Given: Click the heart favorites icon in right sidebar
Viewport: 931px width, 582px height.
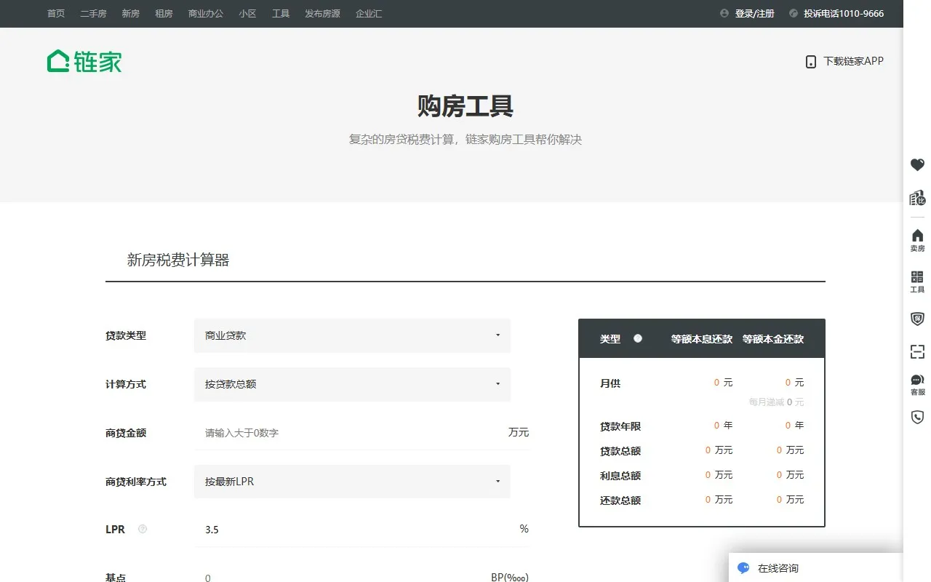Looking at the screenshot, I should (916, 164).
